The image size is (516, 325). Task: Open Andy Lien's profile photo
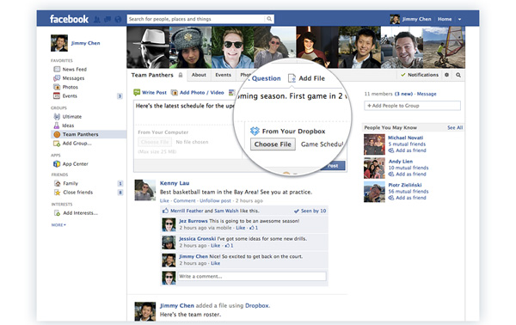click(x=374, y=169)
